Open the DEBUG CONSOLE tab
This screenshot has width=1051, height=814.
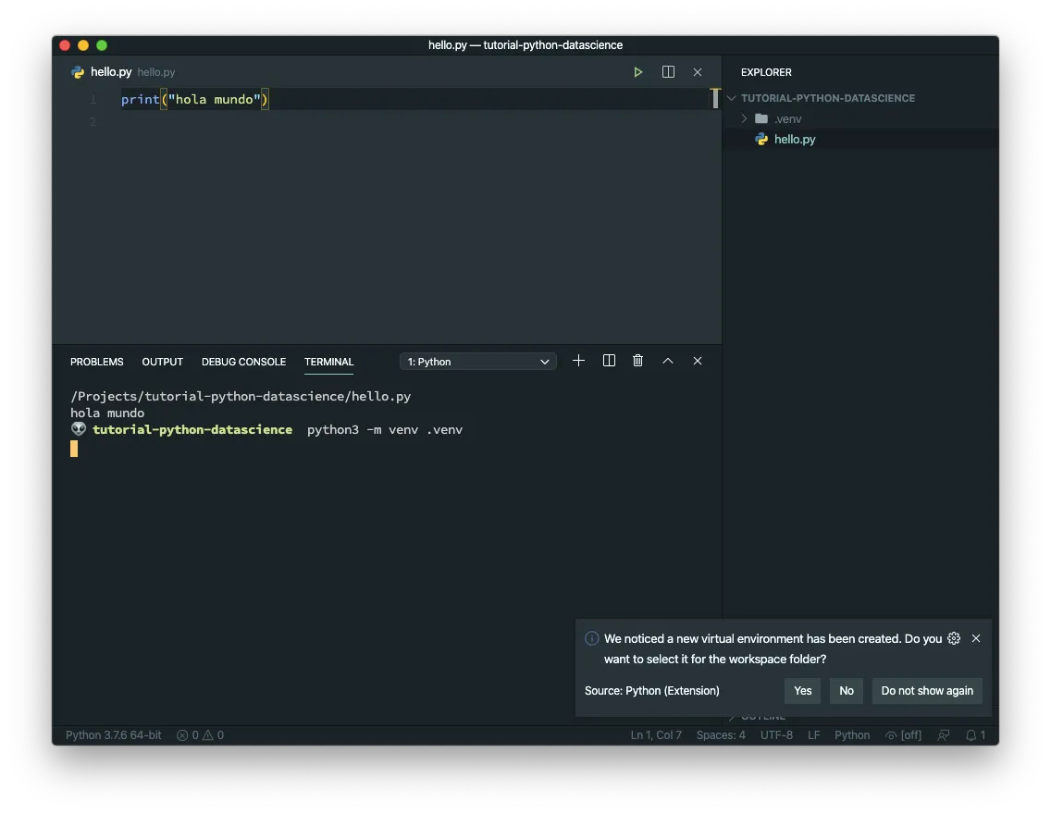tap(244, 362)
